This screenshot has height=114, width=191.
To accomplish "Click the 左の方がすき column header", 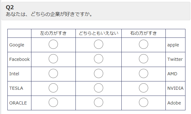I will pyautogui.click(x=53, y=33).
